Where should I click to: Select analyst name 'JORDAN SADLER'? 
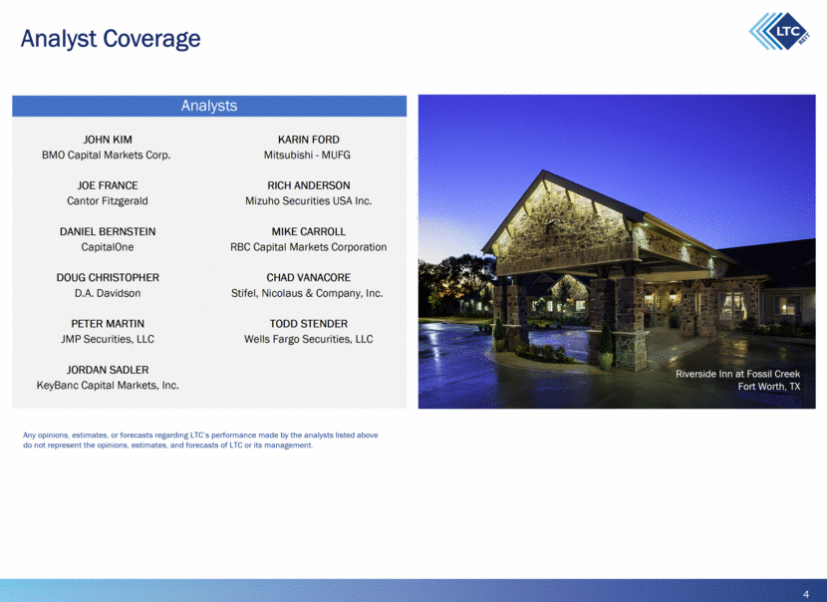(x=108, y=370)
